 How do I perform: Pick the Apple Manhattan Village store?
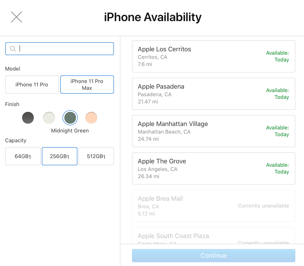[x=213, y=131]
